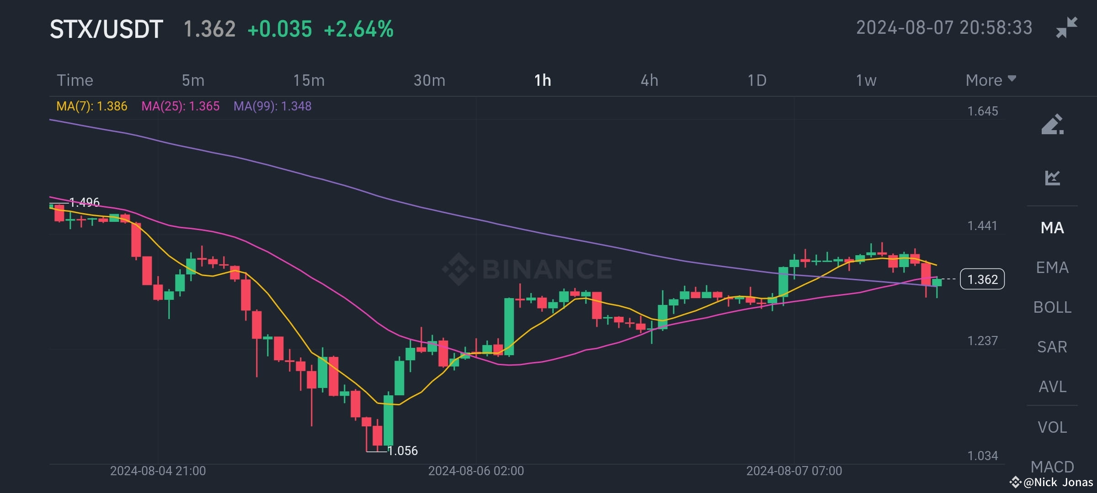Click the current price label 1.362
Screen dimensions: 1097x493
point(982,279)
